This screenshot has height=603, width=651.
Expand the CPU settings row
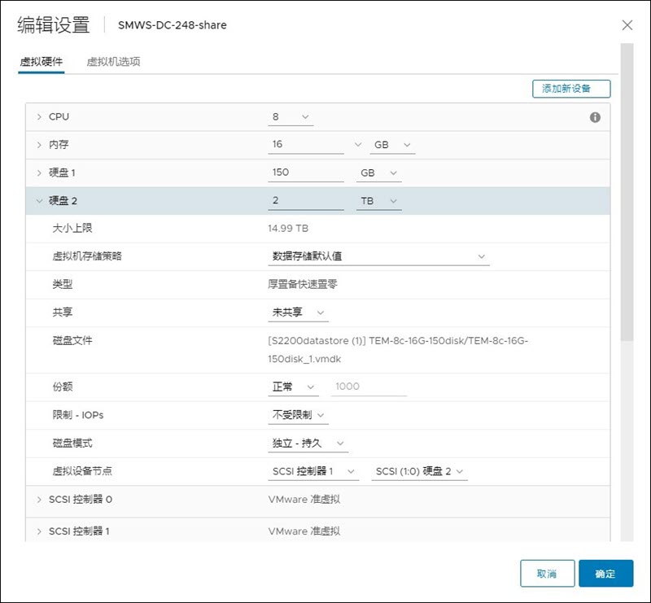point(39,117)
